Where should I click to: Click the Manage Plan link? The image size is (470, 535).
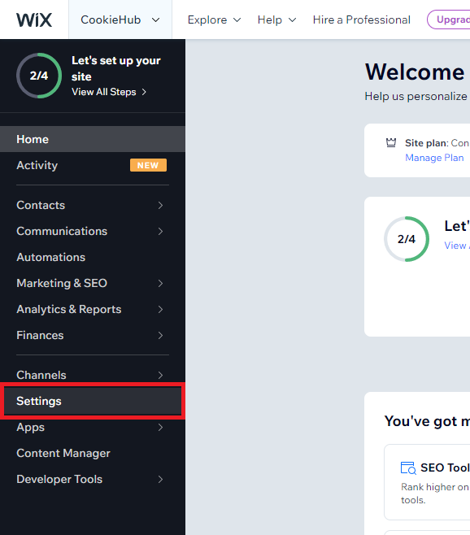pyautogui.click(x=434, y=158)
